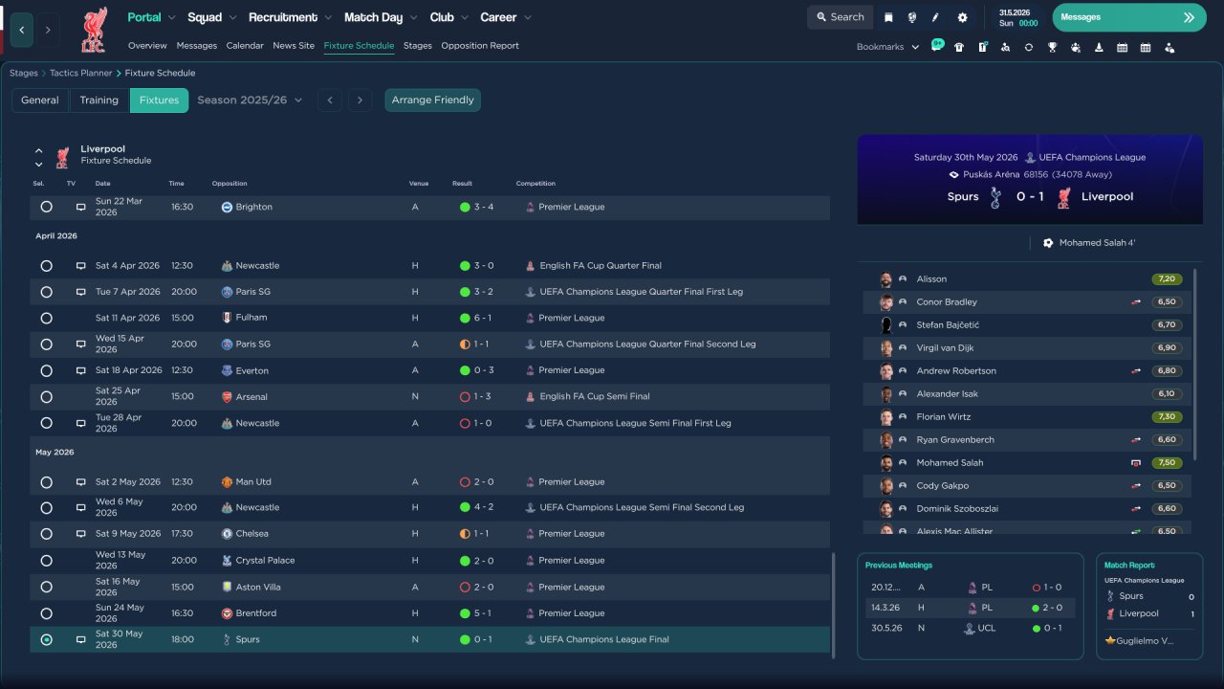Click the Arrange Friendly button
Viewport: 1224px width, 689px height.
coord(432,100)
